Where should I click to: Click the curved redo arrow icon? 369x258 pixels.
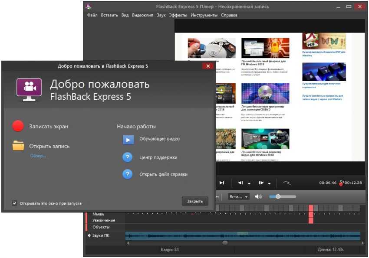coord(286,183)
